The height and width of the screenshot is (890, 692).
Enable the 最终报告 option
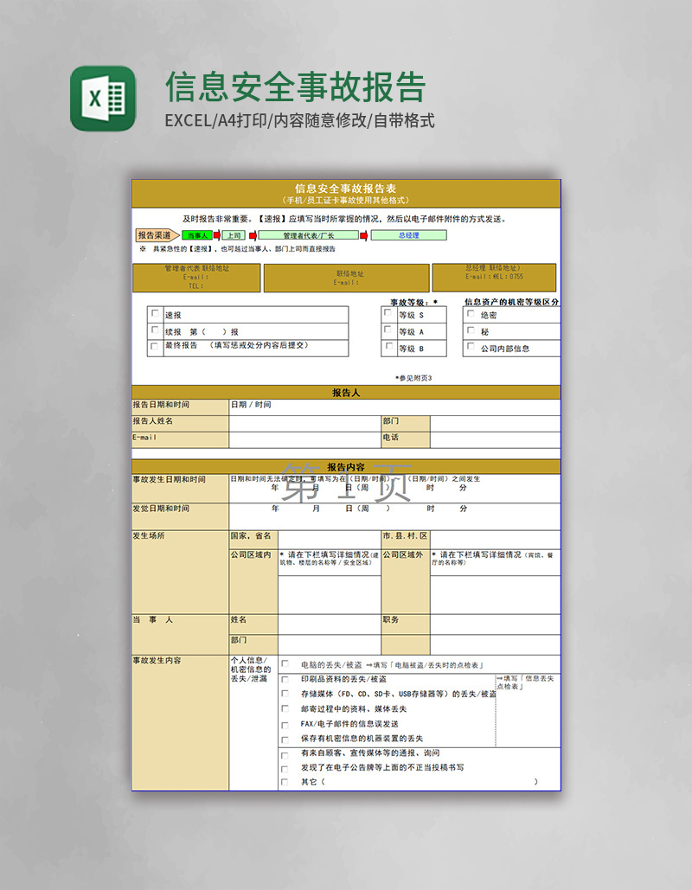[x=153, y=348]
